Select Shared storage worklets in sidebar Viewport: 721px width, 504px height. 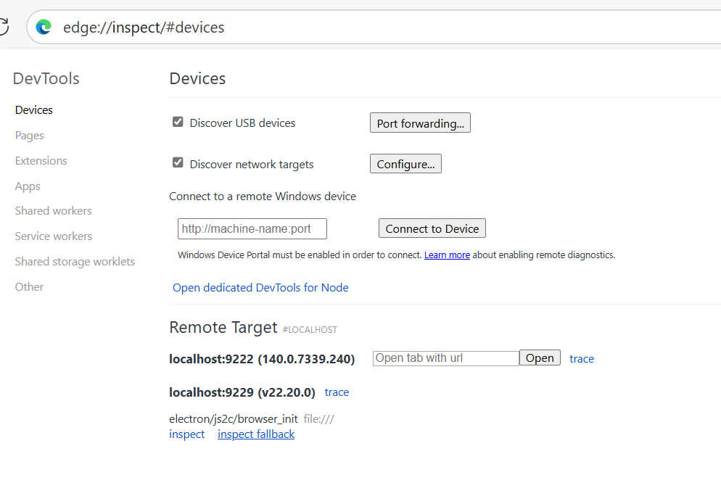coord(75,262)
